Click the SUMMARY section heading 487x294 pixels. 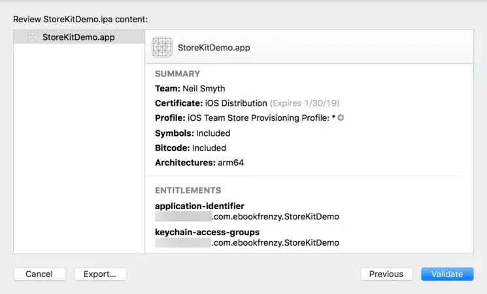click(177, 74)
